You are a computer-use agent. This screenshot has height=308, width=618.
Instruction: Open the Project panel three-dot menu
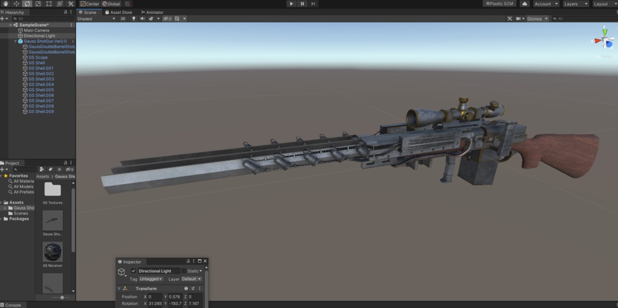[x=71, y=162]
